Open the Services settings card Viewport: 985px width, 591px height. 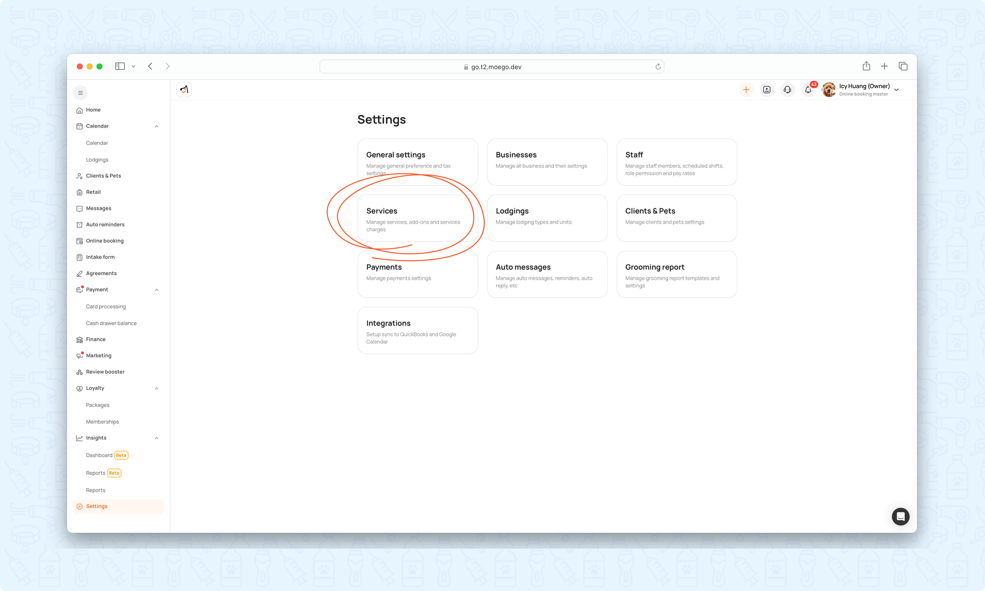(417, 218)
